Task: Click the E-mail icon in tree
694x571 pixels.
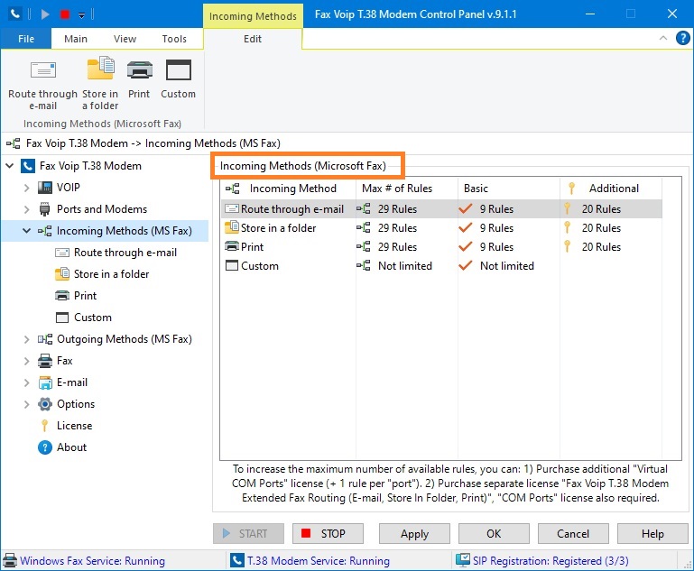Action: (45, 382)
